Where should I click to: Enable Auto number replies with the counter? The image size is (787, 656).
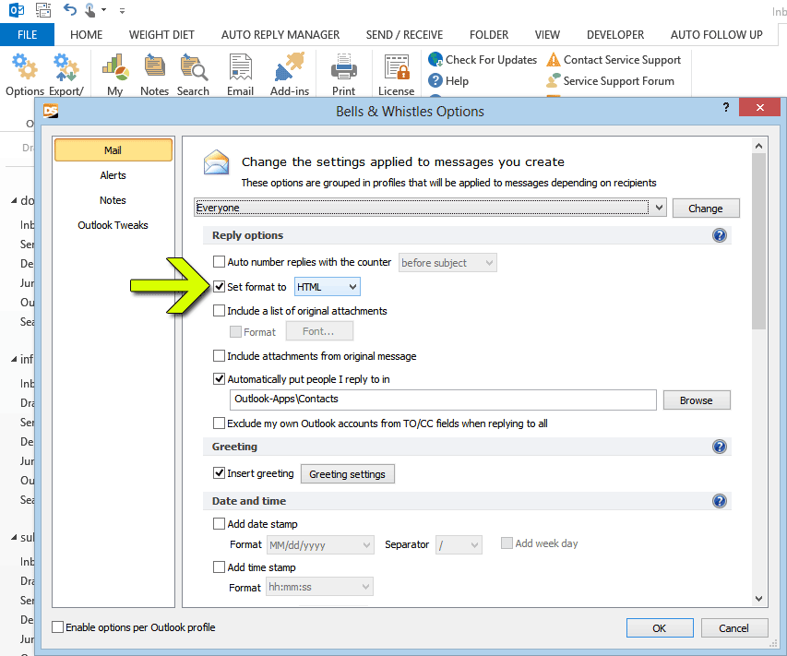[219, 261]
